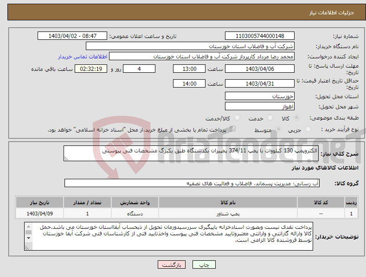Click the ردیف column header
366x277 pixels.
coord(351,202)
